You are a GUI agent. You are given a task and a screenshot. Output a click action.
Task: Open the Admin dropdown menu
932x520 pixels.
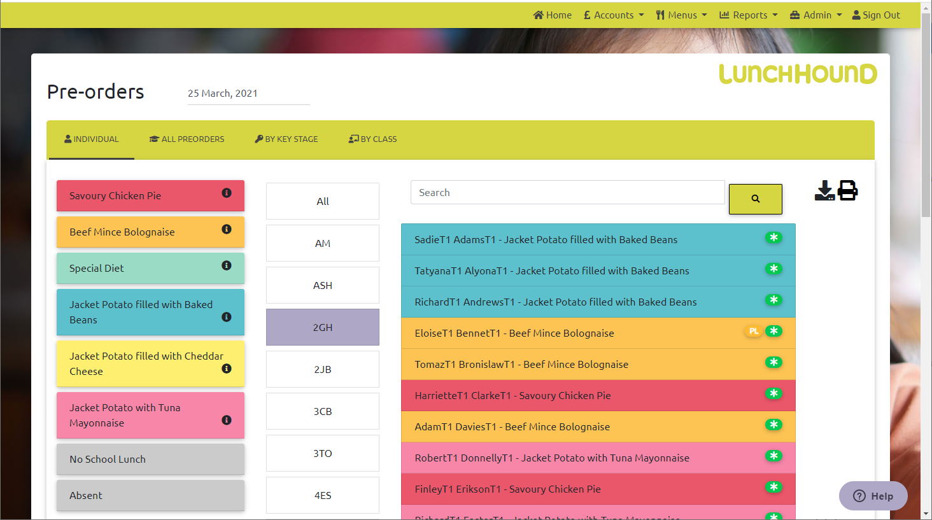tap(816, 15)
